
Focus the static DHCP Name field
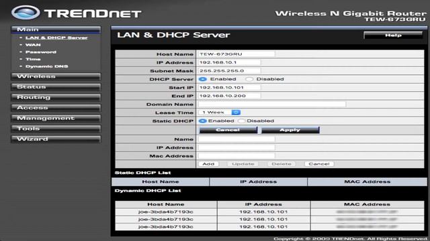[x=236, y=139]
